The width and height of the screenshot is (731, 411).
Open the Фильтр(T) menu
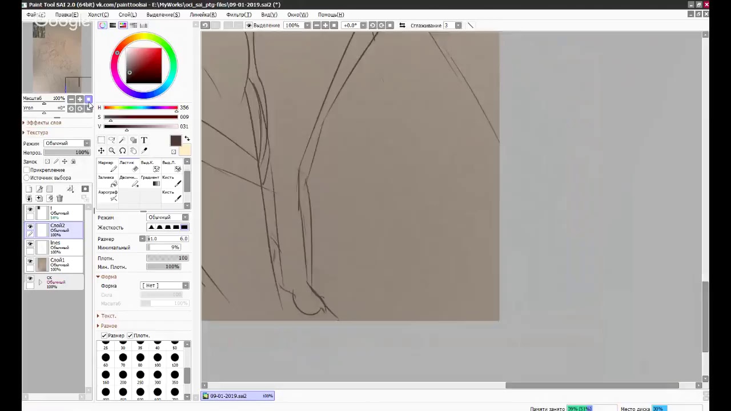(x=238, y=14)
